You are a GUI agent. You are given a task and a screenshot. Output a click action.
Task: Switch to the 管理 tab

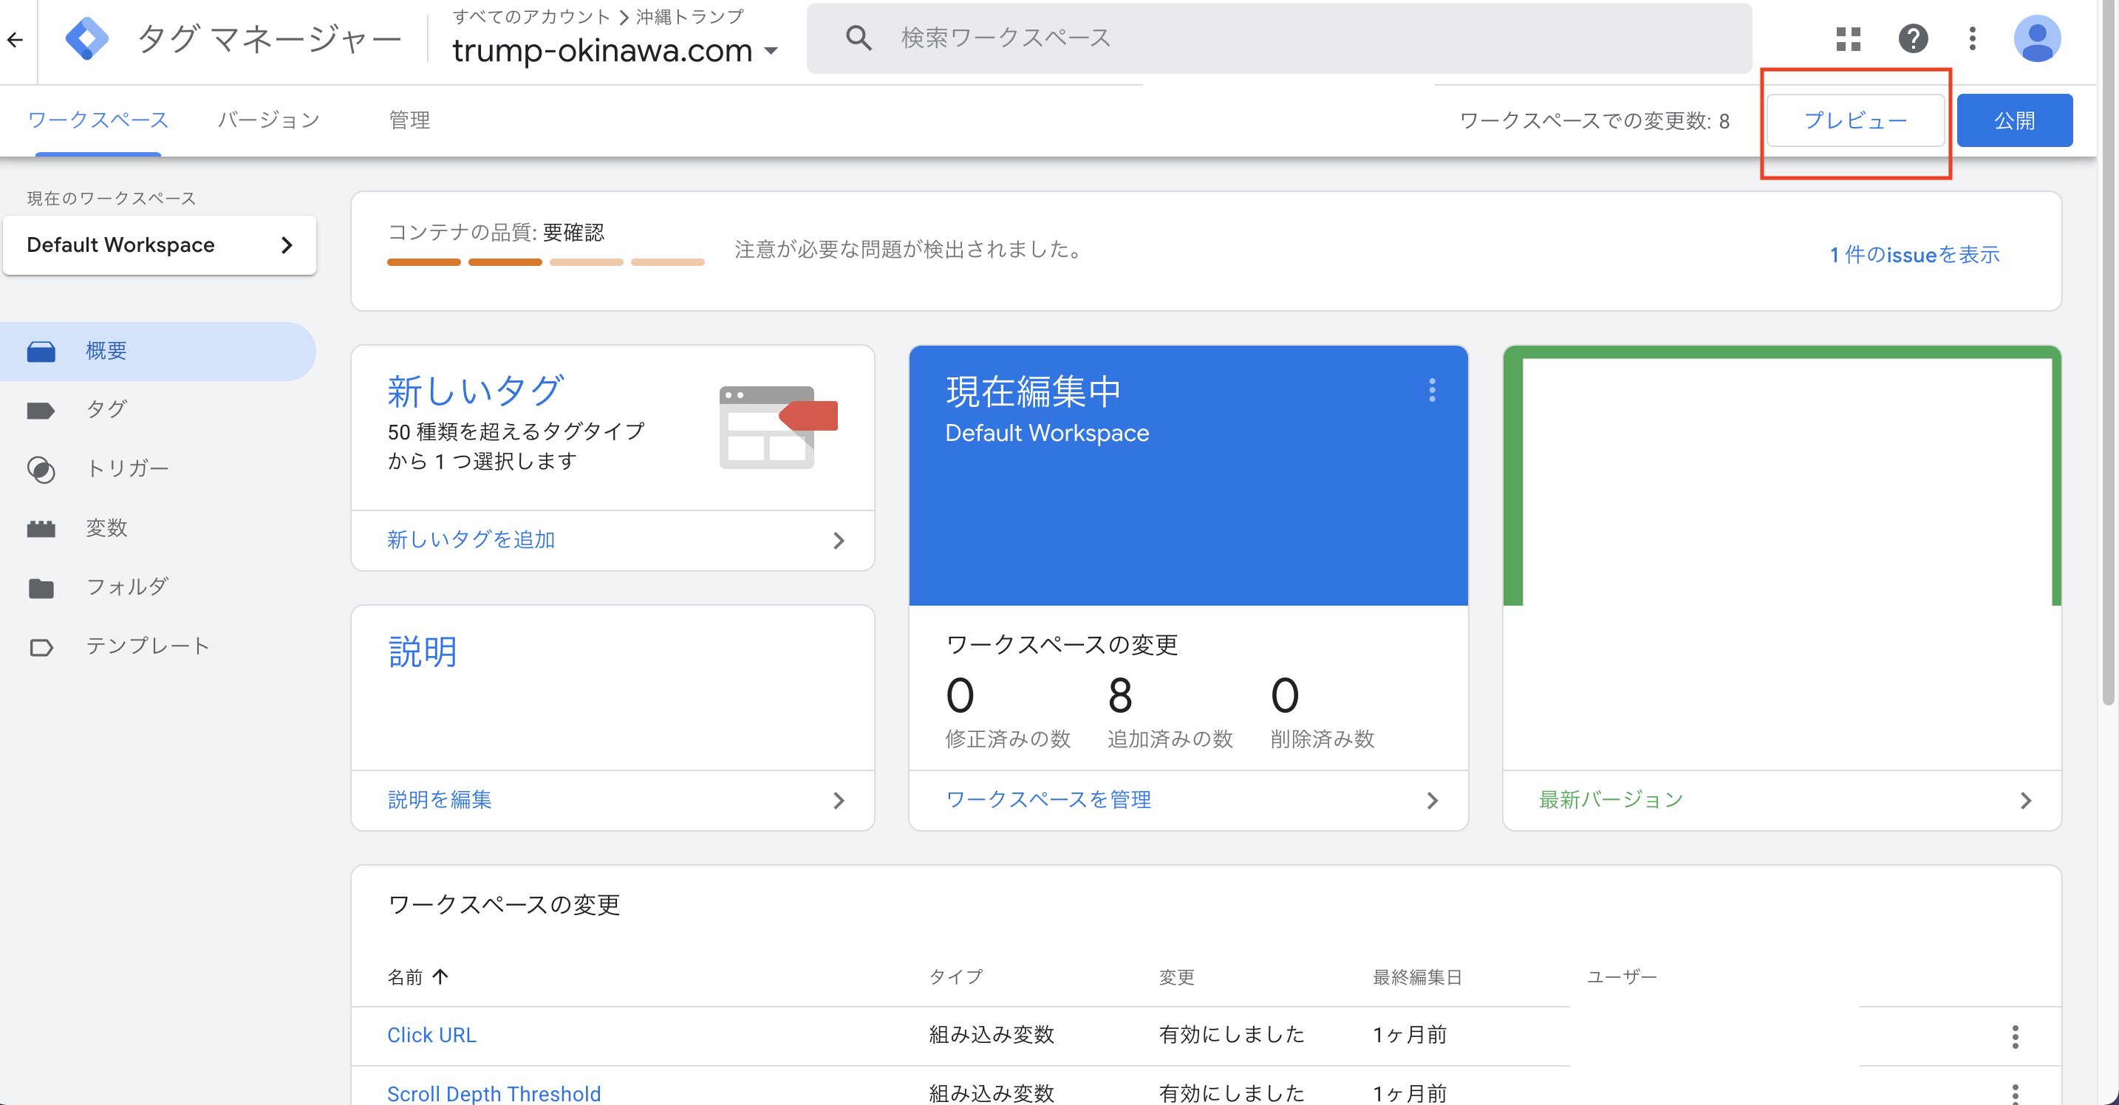409,120
